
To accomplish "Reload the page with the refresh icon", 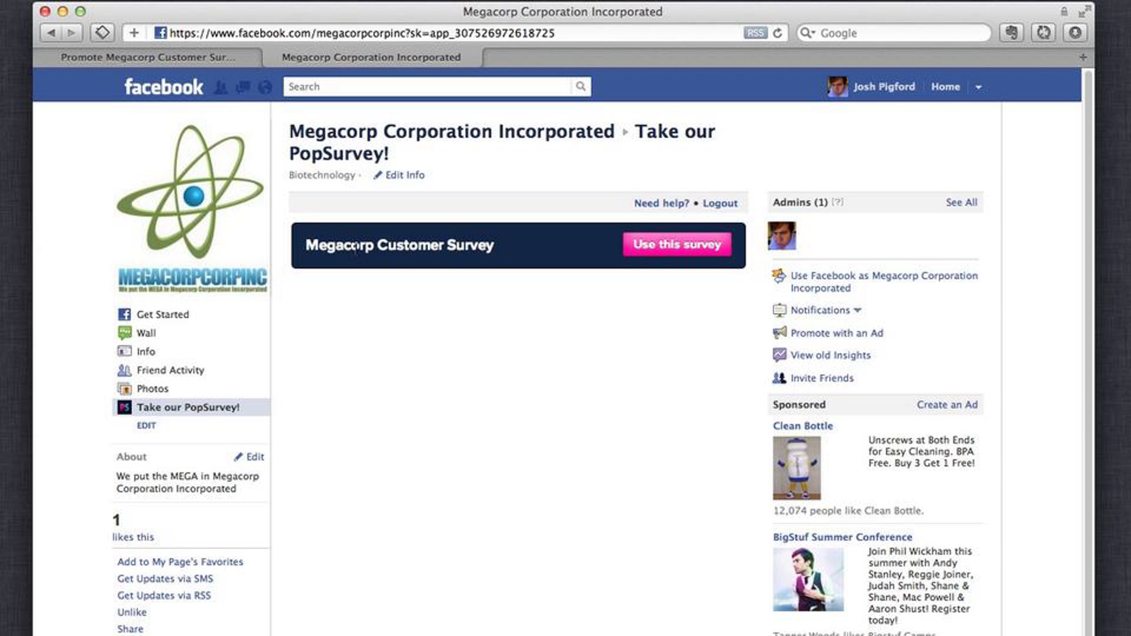I will point(778,33).
